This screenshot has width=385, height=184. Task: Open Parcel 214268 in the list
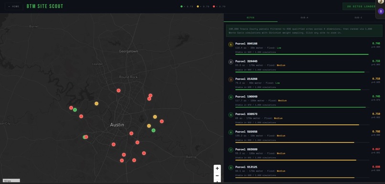coord(246,79)
